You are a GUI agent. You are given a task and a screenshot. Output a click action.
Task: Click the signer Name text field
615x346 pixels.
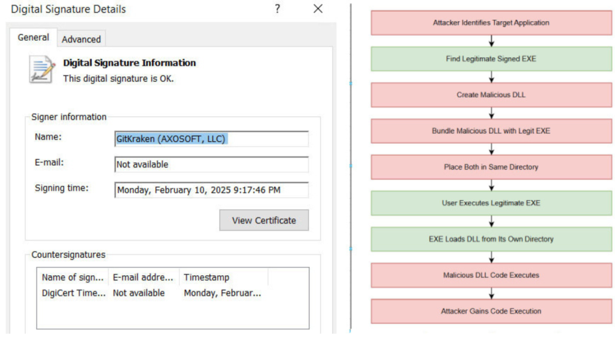211,139
